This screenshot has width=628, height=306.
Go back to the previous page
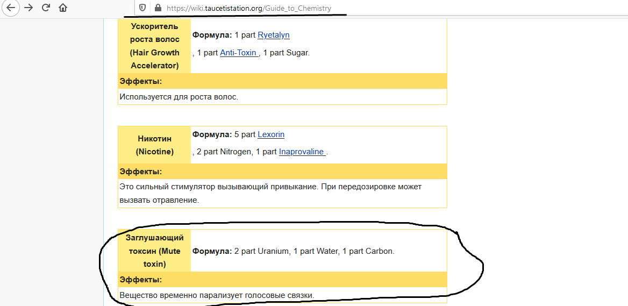(10, 8)
